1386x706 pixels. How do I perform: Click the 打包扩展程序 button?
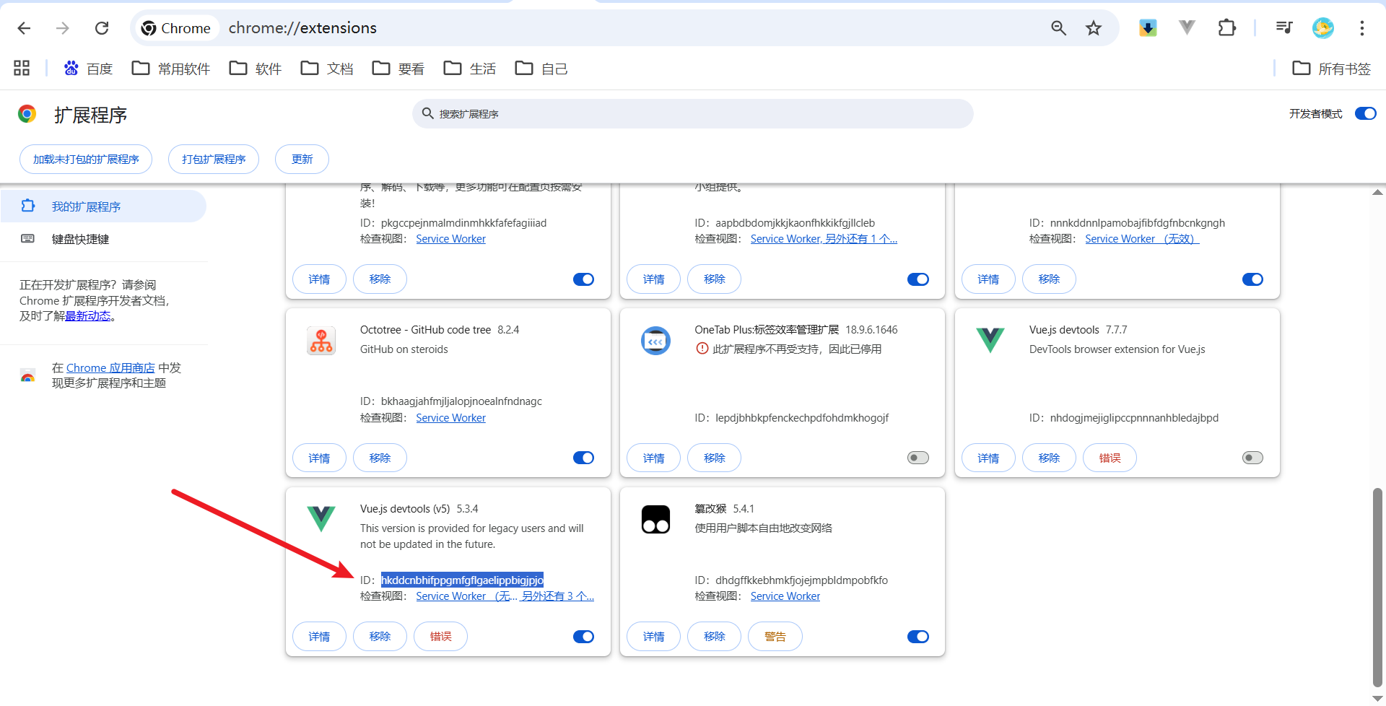click(214, 159)
